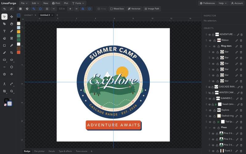Hide the Explore layer

210,110
